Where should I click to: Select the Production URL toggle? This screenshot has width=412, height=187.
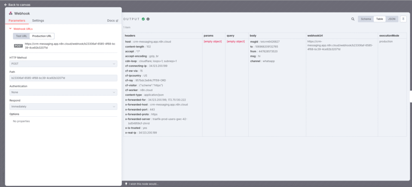click(x=42, y=36)
